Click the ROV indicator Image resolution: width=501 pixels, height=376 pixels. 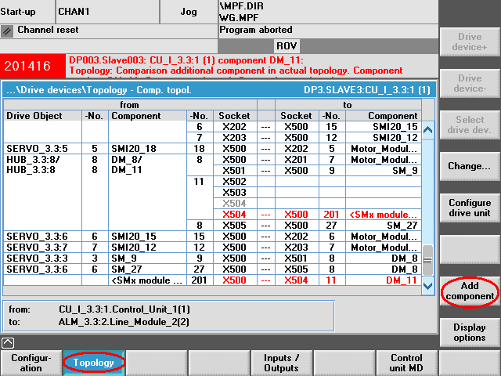click(287, 46)
